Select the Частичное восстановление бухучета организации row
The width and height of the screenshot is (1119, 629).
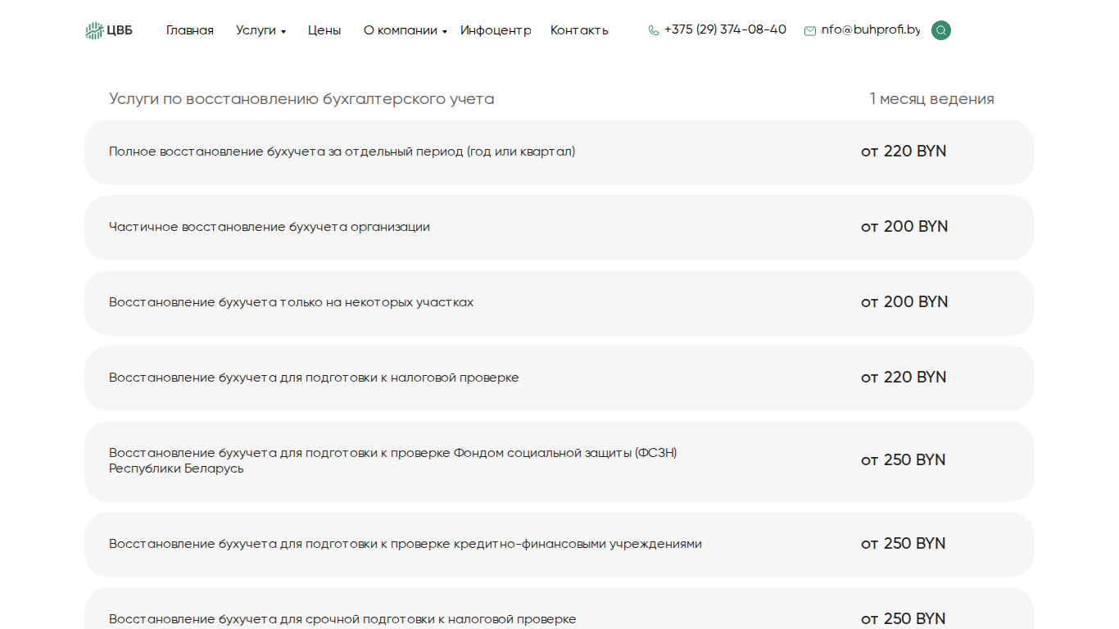click(x=559, y=228)
